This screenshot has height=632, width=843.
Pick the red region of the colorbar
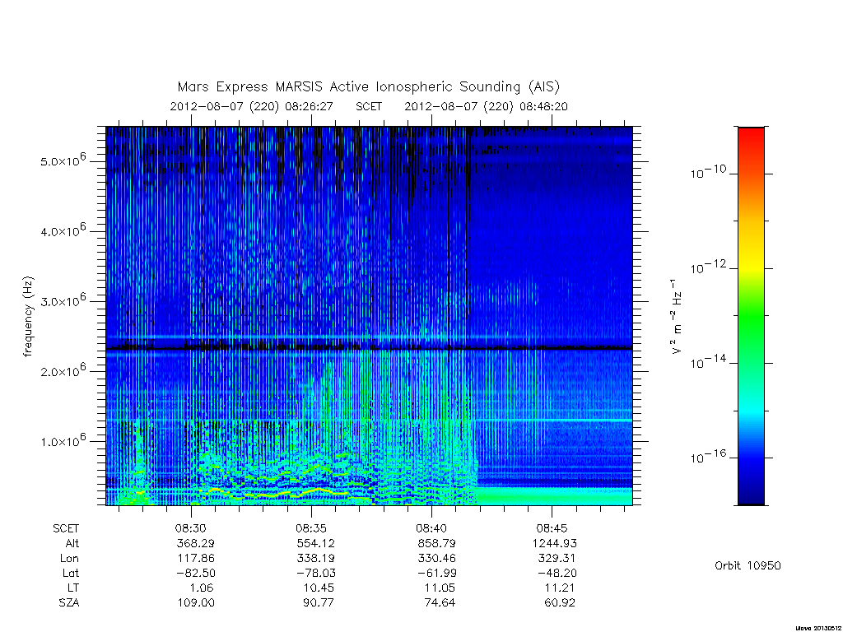751,142
